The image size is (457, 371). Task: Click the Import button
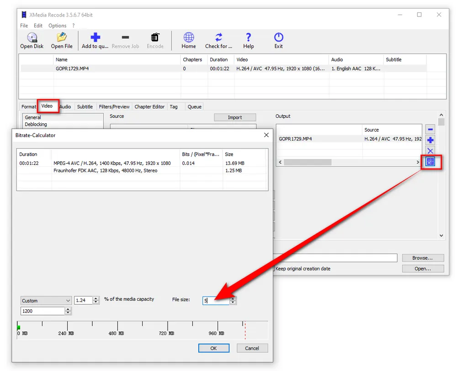coord(235,117)
